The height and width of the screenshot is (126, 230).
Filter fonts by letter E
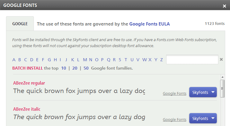pos(37,60)
